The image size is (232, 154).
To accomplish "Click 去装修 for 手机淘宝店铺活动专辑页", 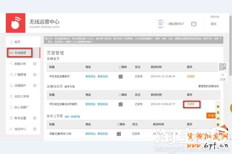I will click(191, 104).
